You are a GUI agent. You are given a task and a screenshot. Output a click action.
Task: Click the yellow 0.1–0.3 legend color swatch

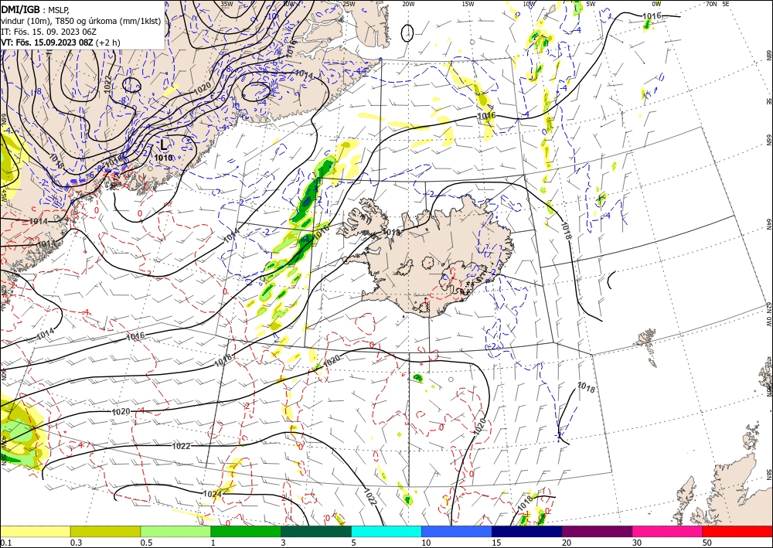tap(35, 531)
